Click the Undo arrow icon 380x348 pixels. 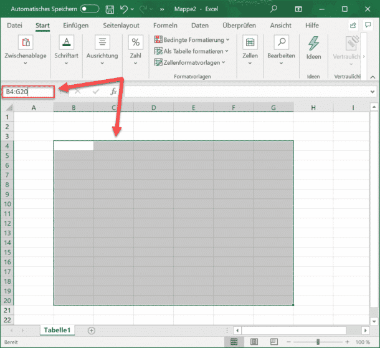pos(125,10)
